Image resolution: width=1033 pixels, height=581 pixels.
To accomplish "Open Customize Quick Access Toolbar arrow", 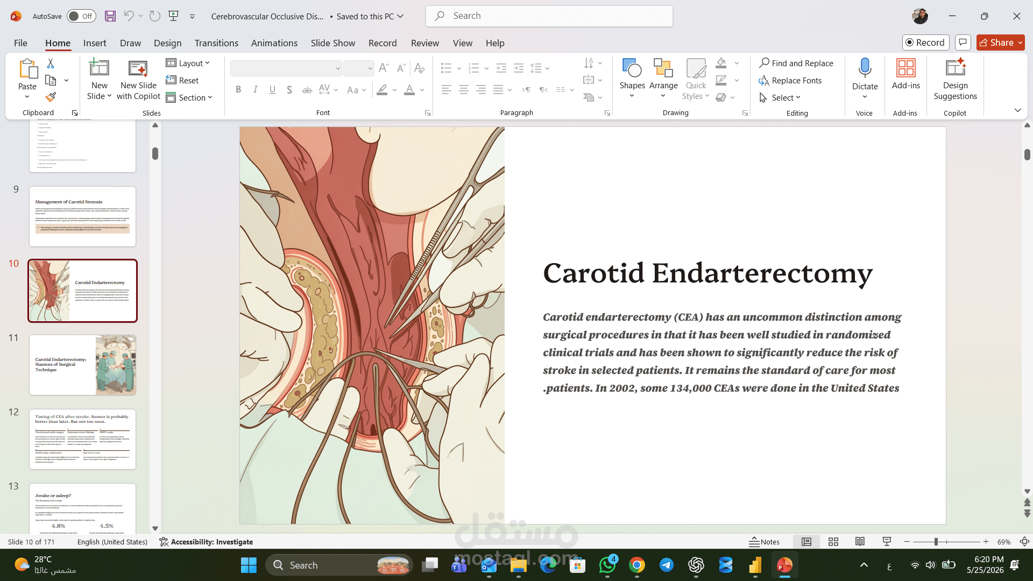I will pos(192,16).
